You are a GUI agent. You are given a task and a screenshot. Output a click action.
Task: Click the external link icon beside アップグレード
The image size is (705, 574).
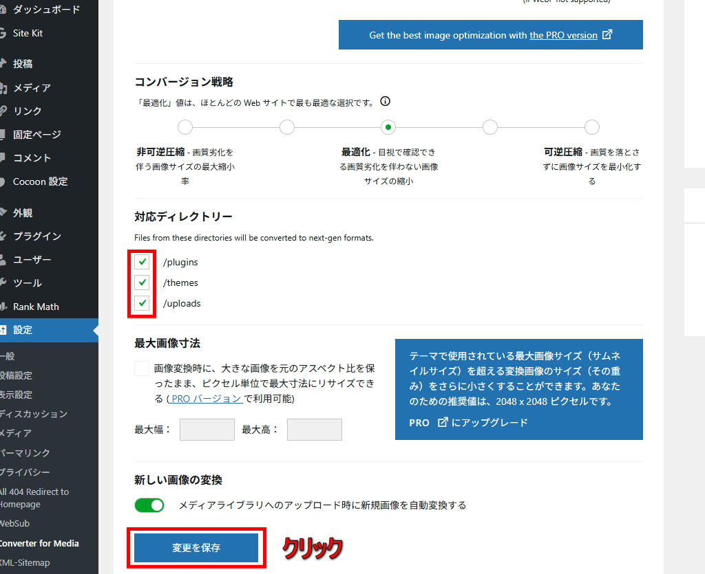tap(443, 422)
